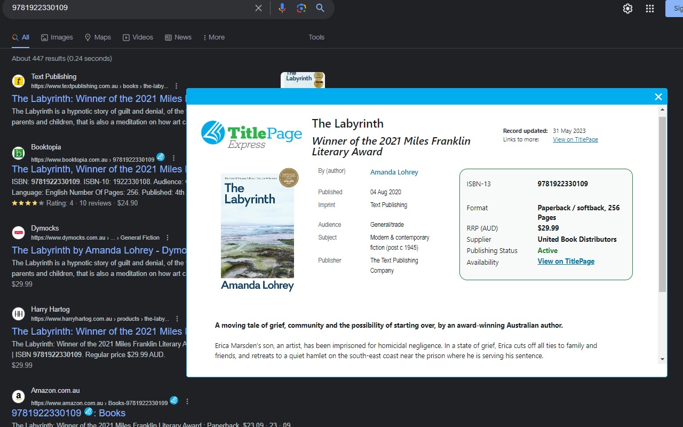
Task: Expand the More search categories menu
Action: pos(214,37)
